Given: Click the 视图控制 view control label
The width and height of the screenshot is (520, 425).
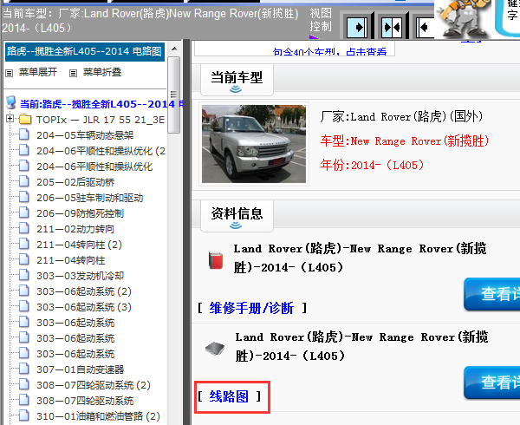Looking at the screenshot, I should [321, 20].
